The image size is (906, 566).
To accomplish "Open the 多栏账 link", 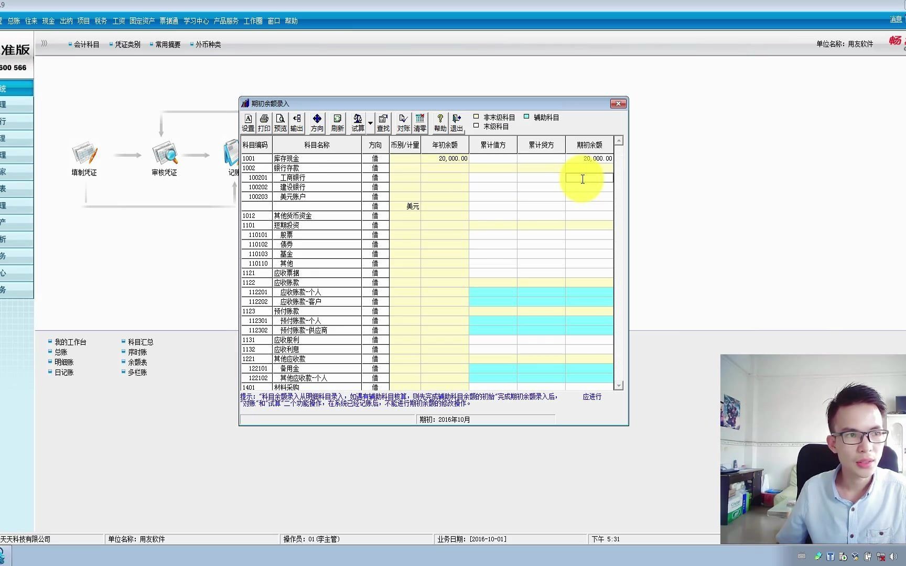I will point(137,373).
